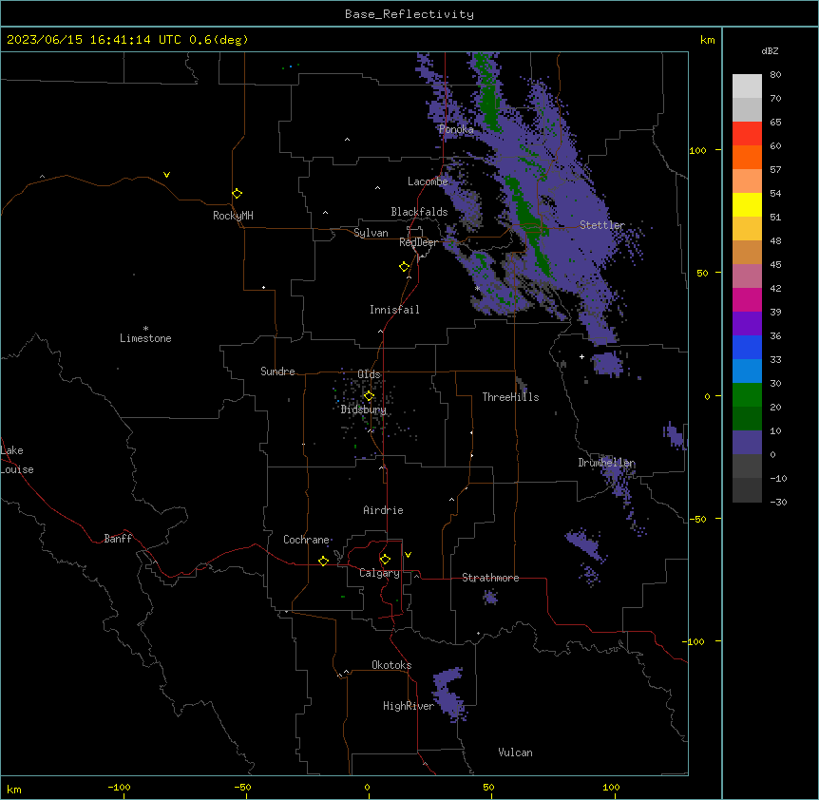Screen dimensions: 819x800
Task: Click the asterisk marker above Limestone
Action: coord(145,329)
